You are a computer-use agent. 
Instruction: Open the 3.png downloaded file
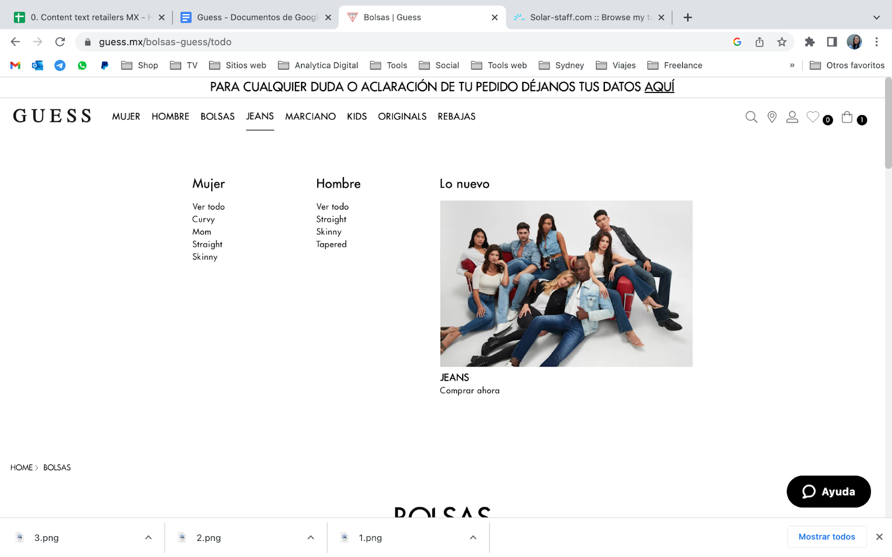click(46, 538)
